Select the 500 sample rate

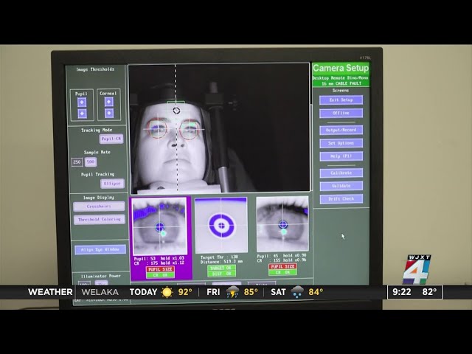91,162
